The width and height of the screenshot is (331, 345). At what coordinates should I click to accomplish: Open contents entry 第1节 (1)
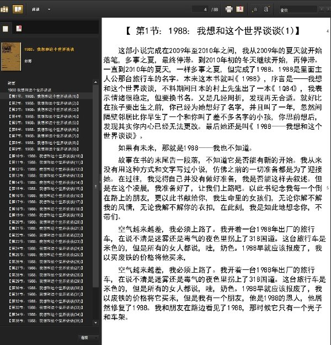[x=44, y=97]
